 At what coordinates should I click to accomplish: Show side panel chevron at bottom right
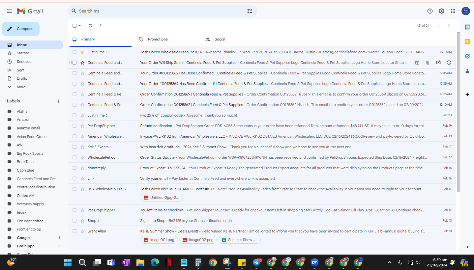(x=467, y=247)
